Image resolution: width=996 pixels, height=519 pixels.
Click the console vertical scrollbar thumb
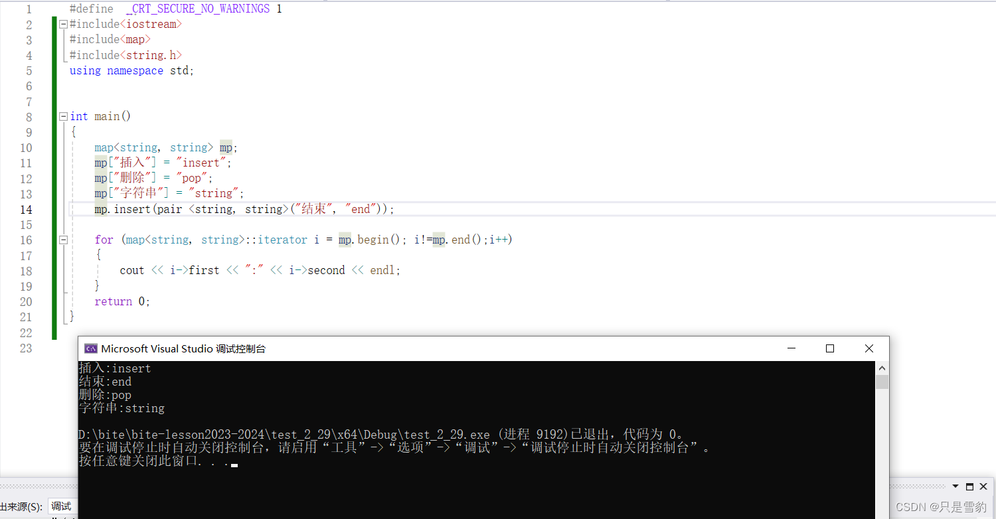882,382
